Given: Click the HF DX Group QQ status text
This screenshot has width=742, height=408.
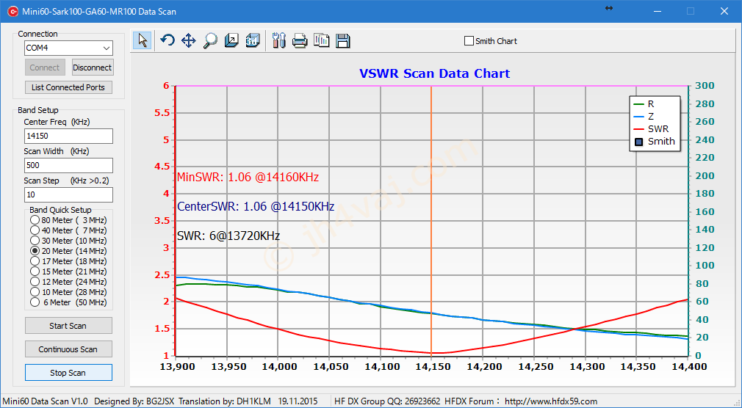Looking at the screenshot, I should 387,401.
